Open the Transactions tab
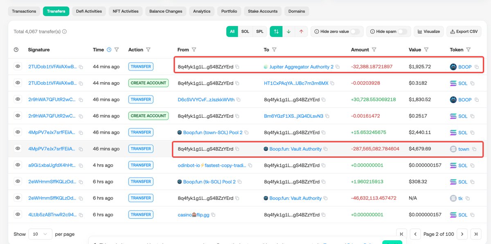491x244 pixels. [24, 11]
